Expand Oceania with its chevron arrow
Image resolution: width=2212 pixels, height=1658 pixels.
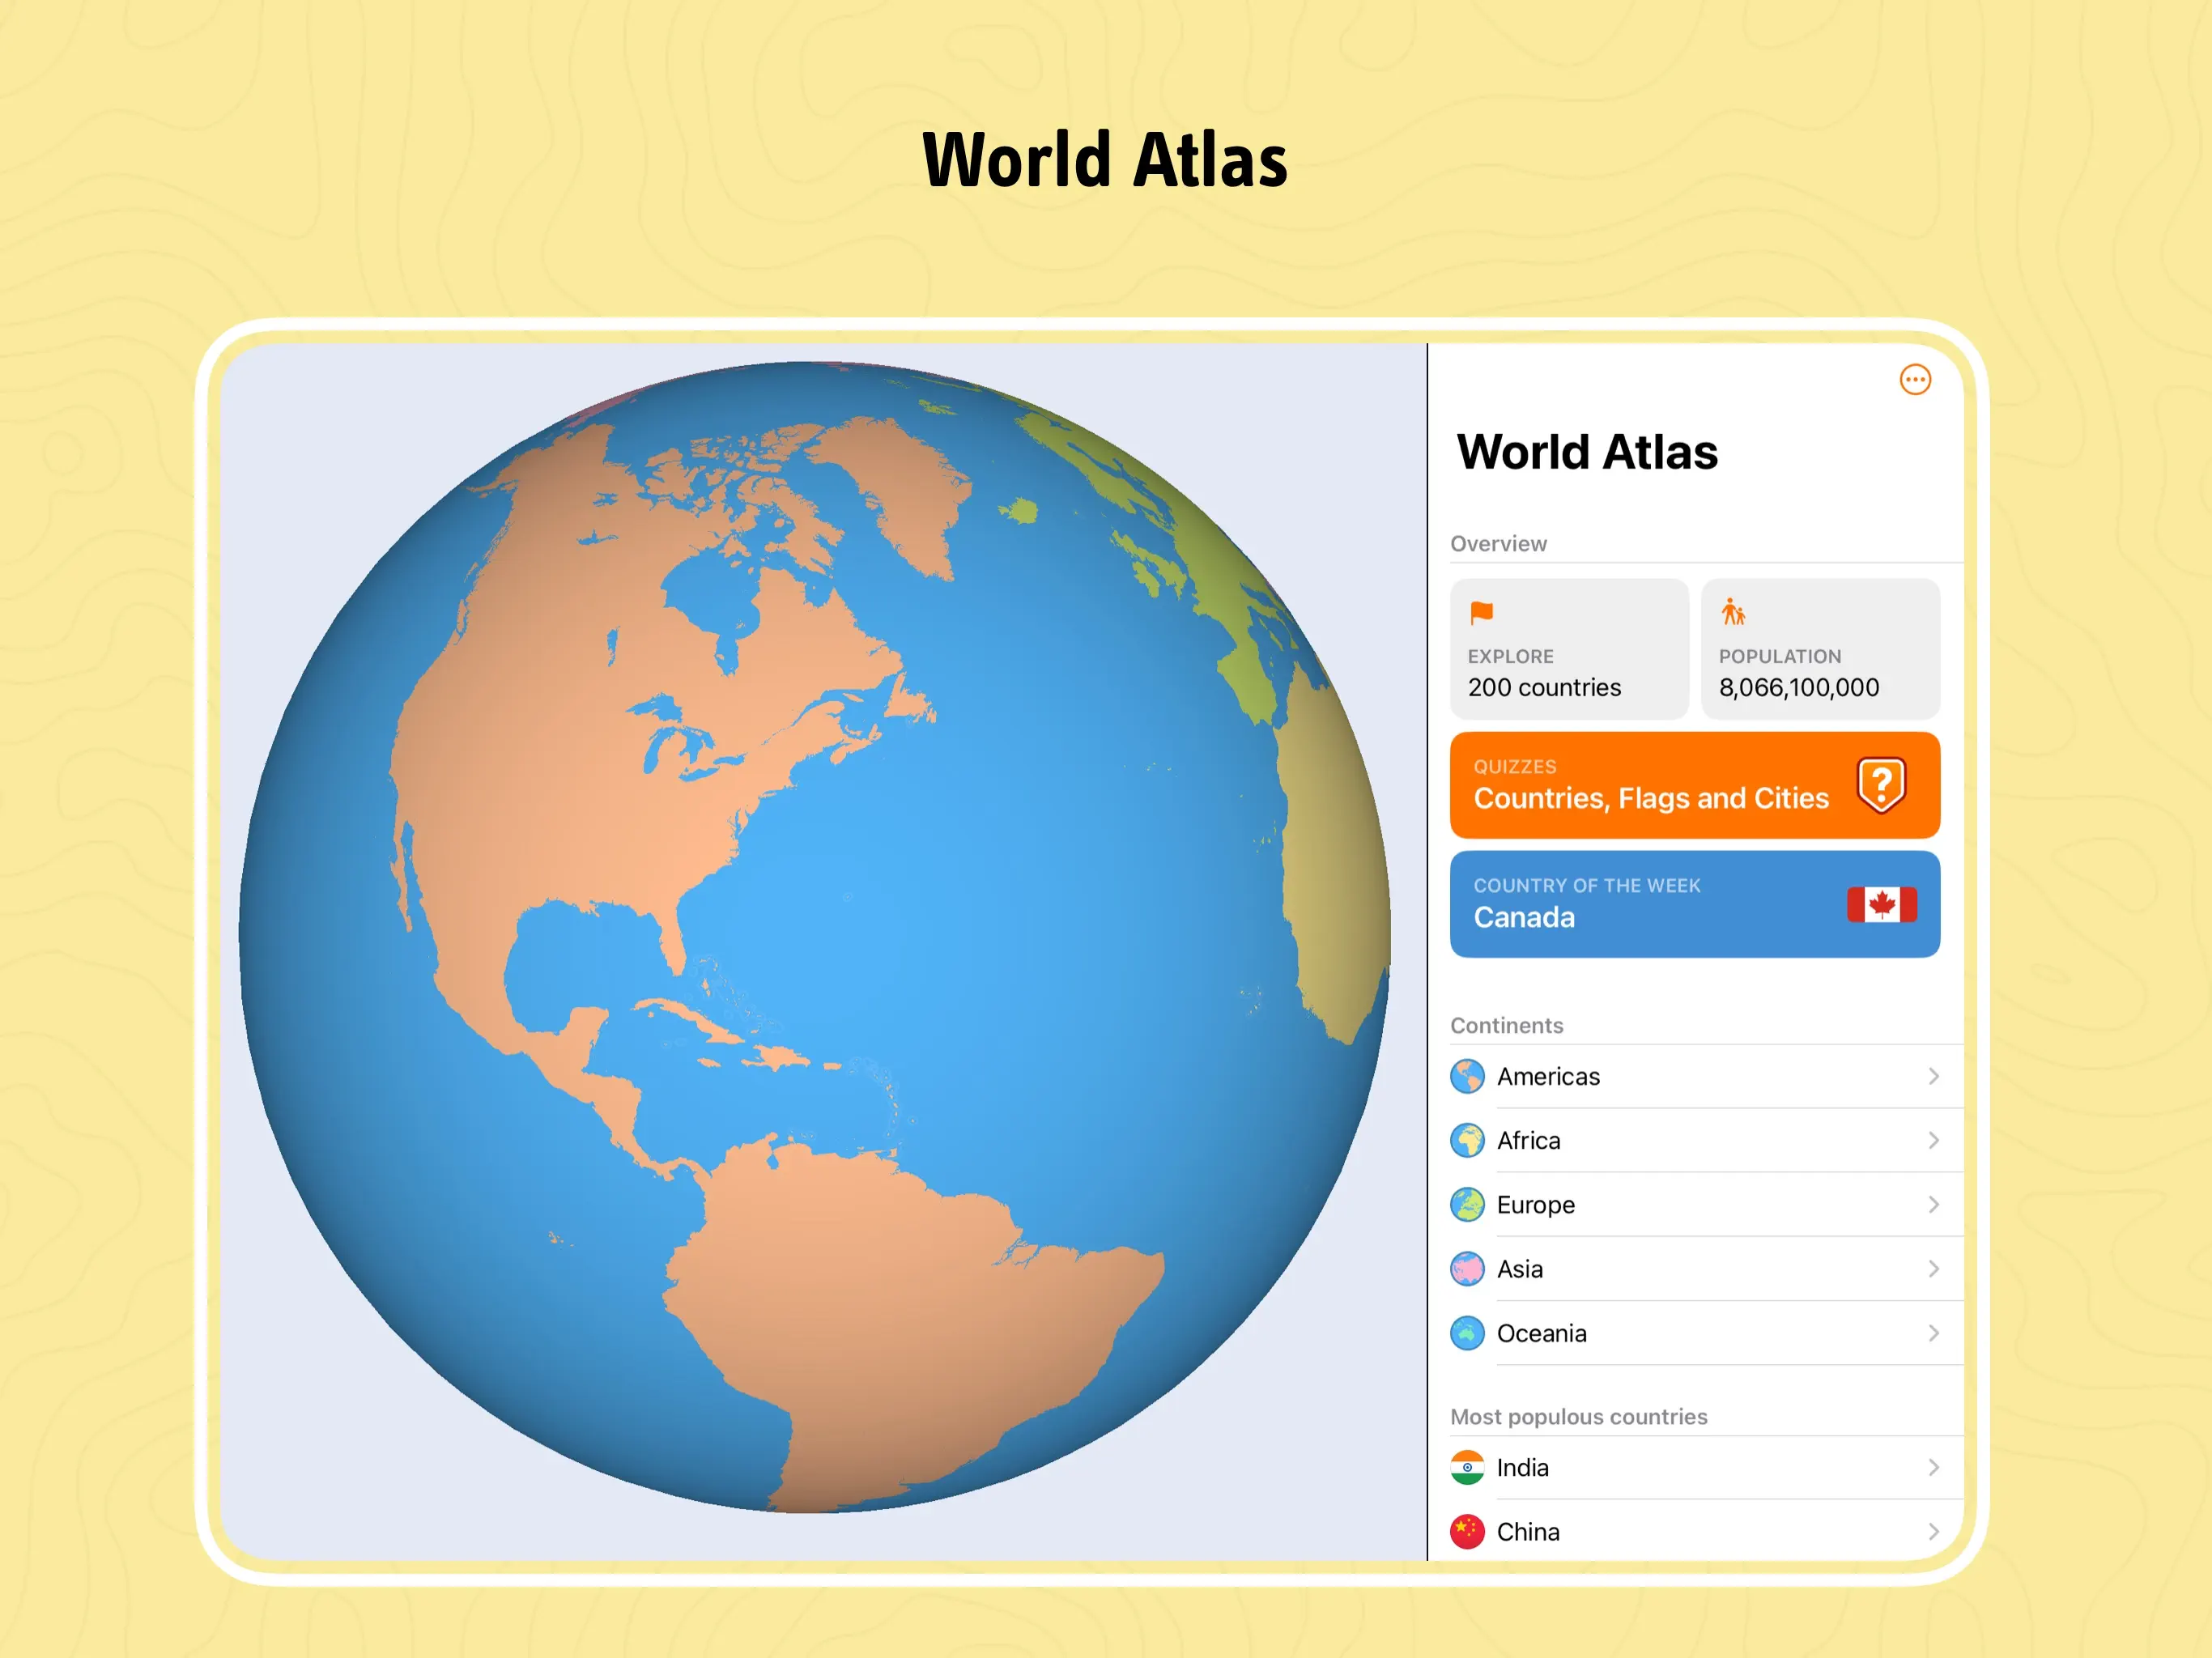click(1932, 1333)
